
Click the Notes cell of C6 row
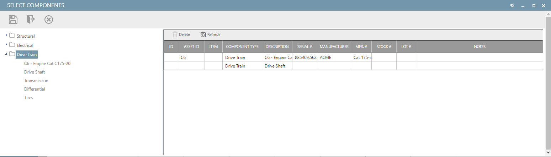pos(479,57)
